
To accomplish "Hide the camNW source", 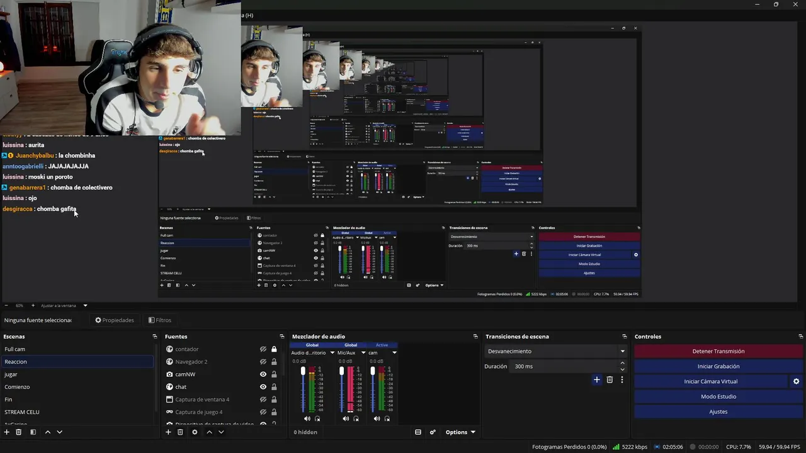I will tap(263, 374).
